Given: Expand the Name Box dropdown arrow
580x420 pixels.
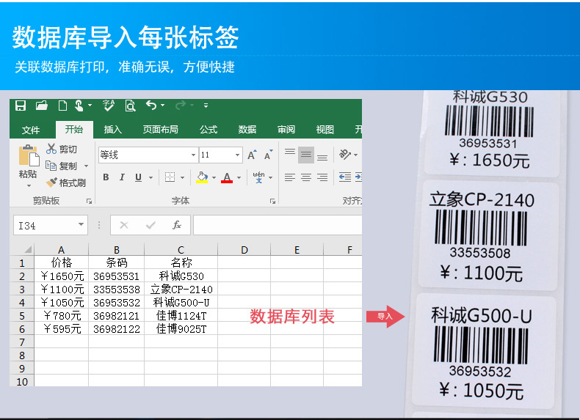Looking at the screenshot, I should 81,224.
